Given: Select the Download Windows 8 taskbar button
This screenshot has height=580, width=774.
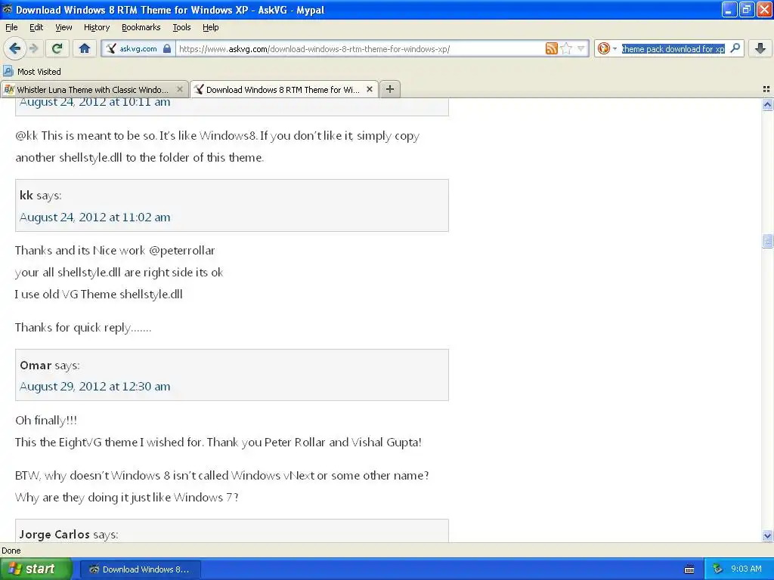Looking at the screenshot, I should click(x=141, y=569).
